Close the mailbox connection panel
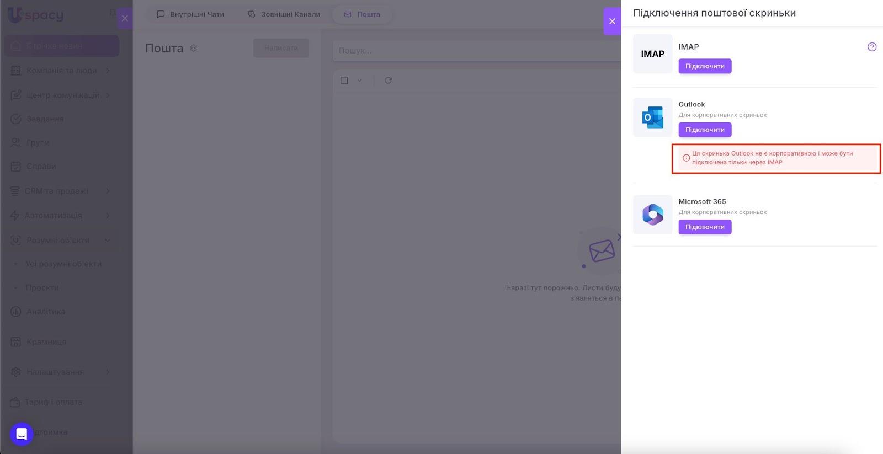883x454 pixels. click(x=612, y=21)
